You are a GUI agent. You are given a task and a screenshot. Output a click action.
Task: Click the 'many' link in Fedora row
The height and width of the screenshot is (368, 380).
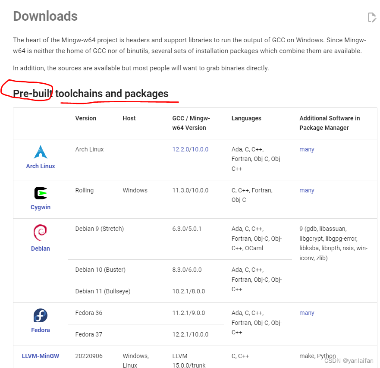pos(307,313)
